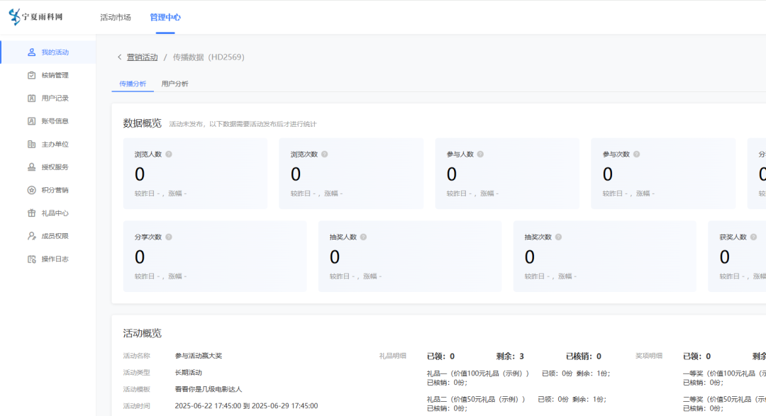Image resolution: width=766 pixels, height=416 pixels.
Task: Show help tooltip for 浏览次数
Action: 324,154
